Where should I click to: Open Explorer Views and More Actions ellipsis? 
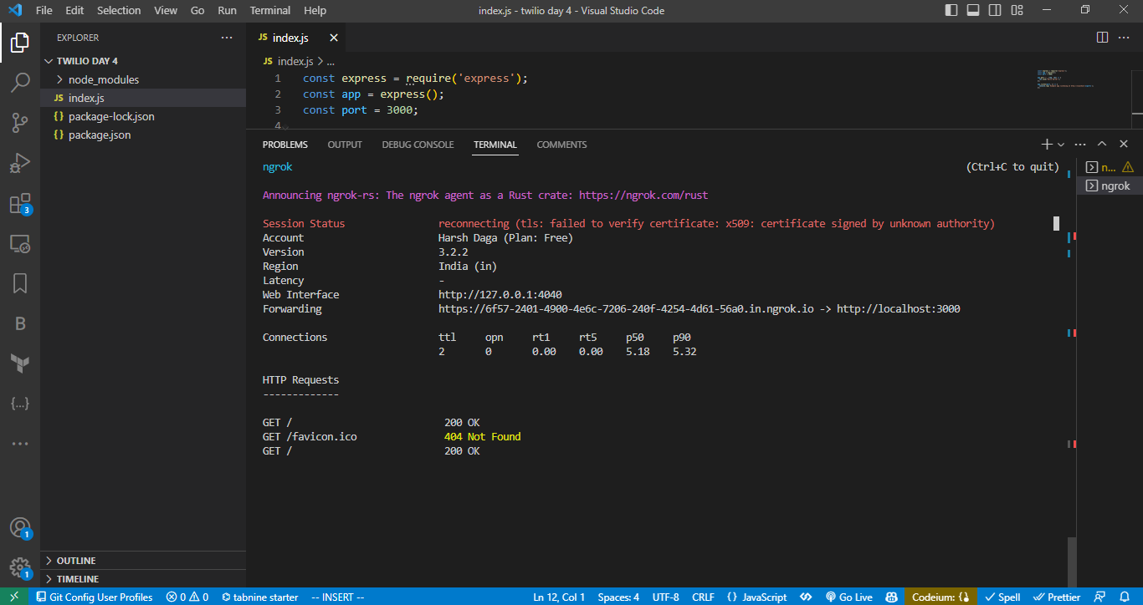pyautogui.click(x=227, y=38)
